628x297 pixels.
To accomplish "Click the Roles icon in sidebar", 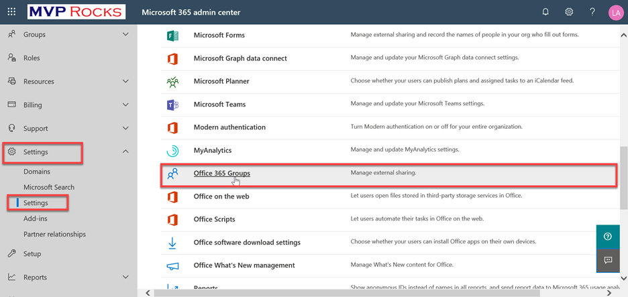I will click(x=12, y=58).
